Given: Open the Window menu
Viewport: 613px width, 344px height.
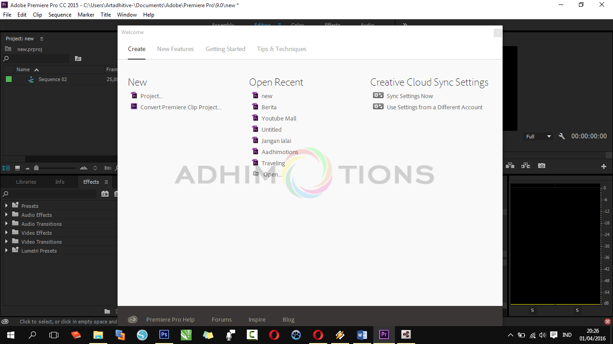Looking at the screenshot, I should coord(127,15).
